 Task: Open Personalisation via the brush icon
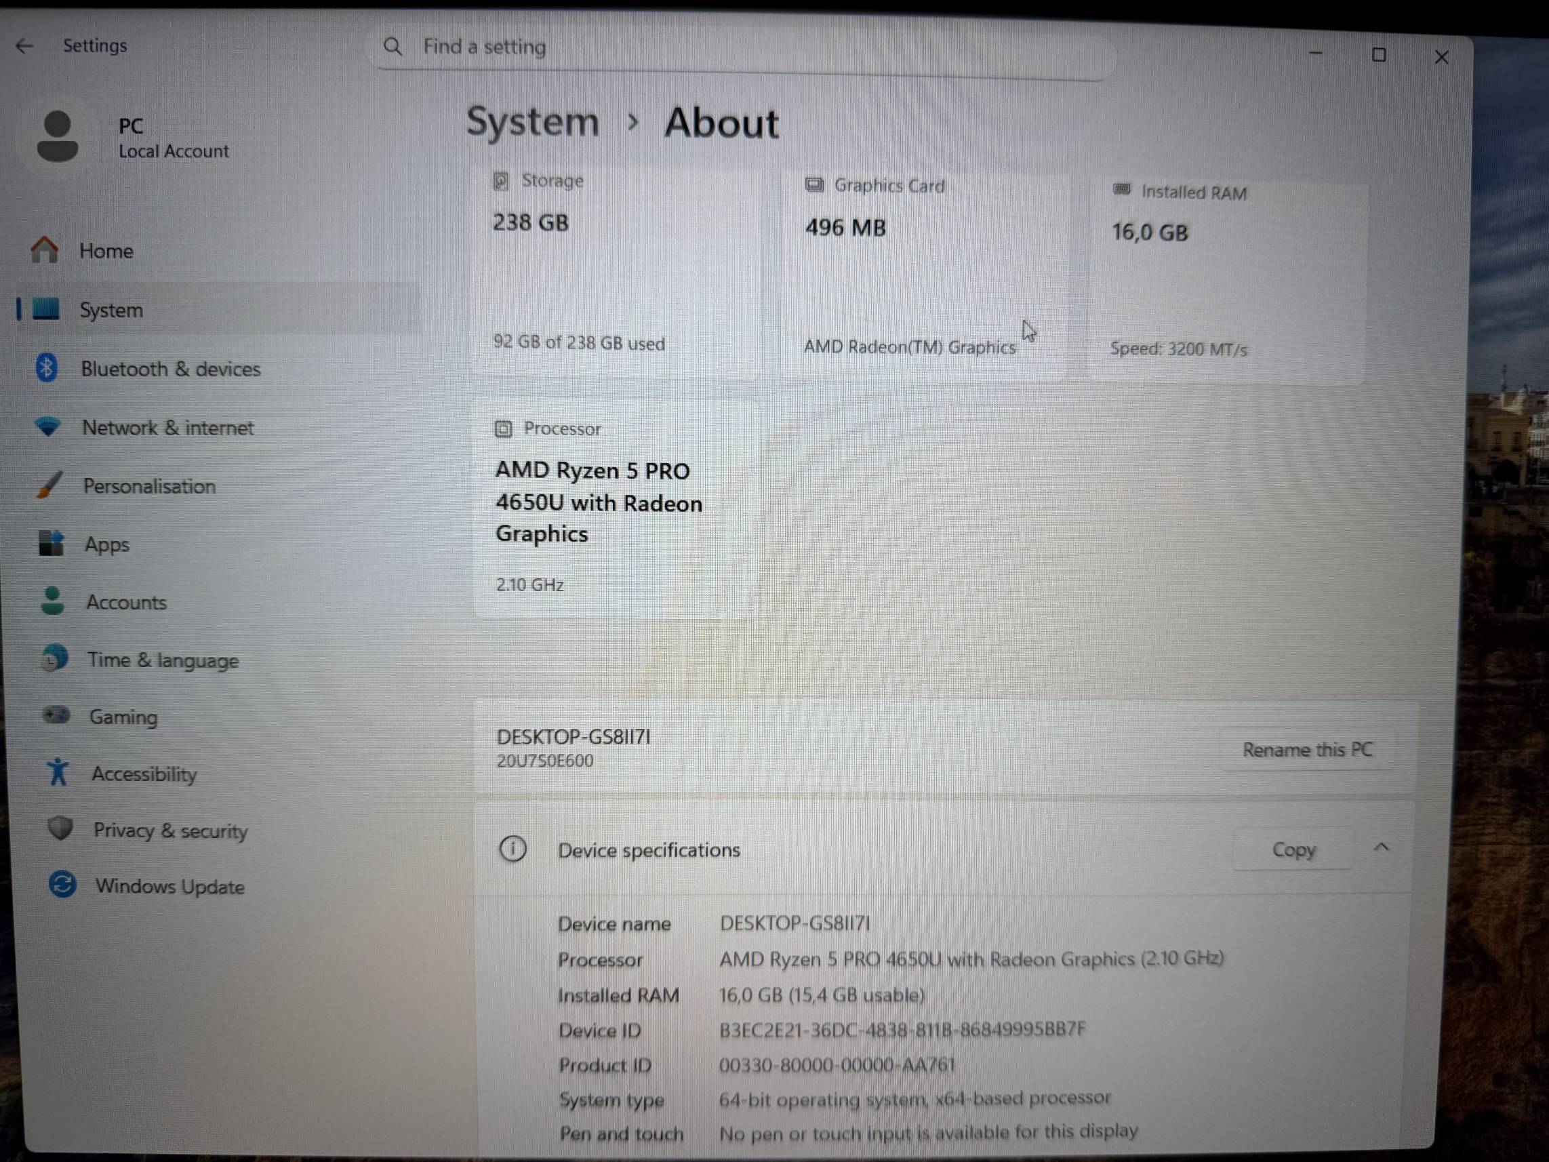pyautogui.click(x=49, y=485)
